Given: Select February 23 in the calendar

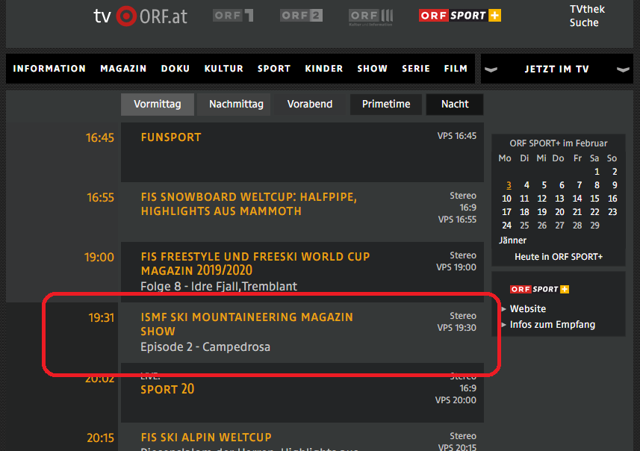Looking at the screenshot, I should 612,212.
